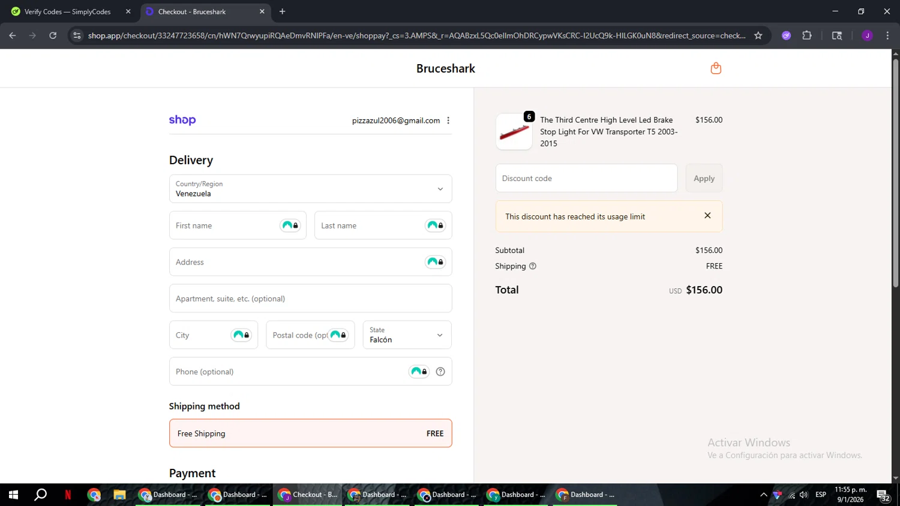Click the autofill icon in Last name
Screen dimensions: 900x506
(x=436, y=225)
